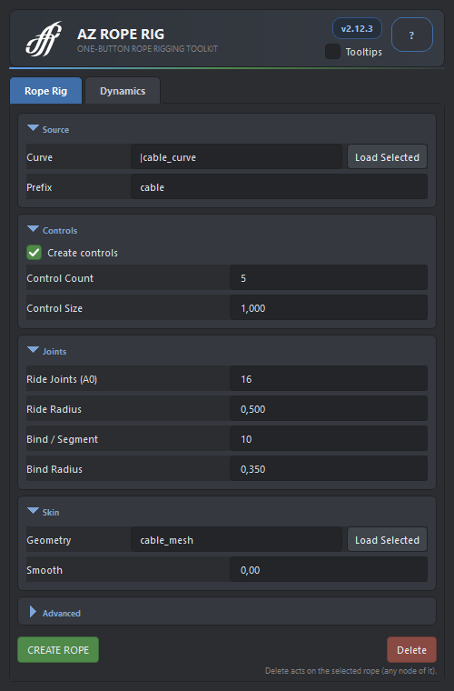The height and width of the screenshot is (691, 454).
Task: Click the v2.12.3 version badge
Action: click(357, 29)
